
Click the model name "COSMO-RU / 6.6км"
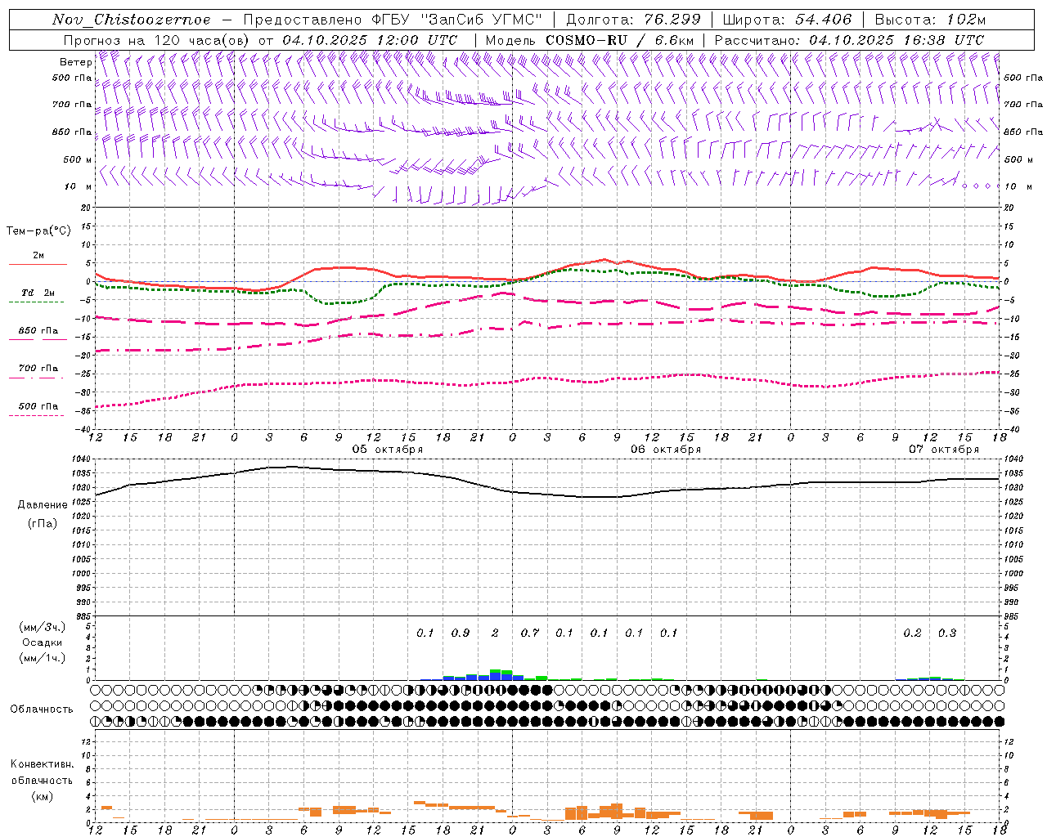(619, 40)
